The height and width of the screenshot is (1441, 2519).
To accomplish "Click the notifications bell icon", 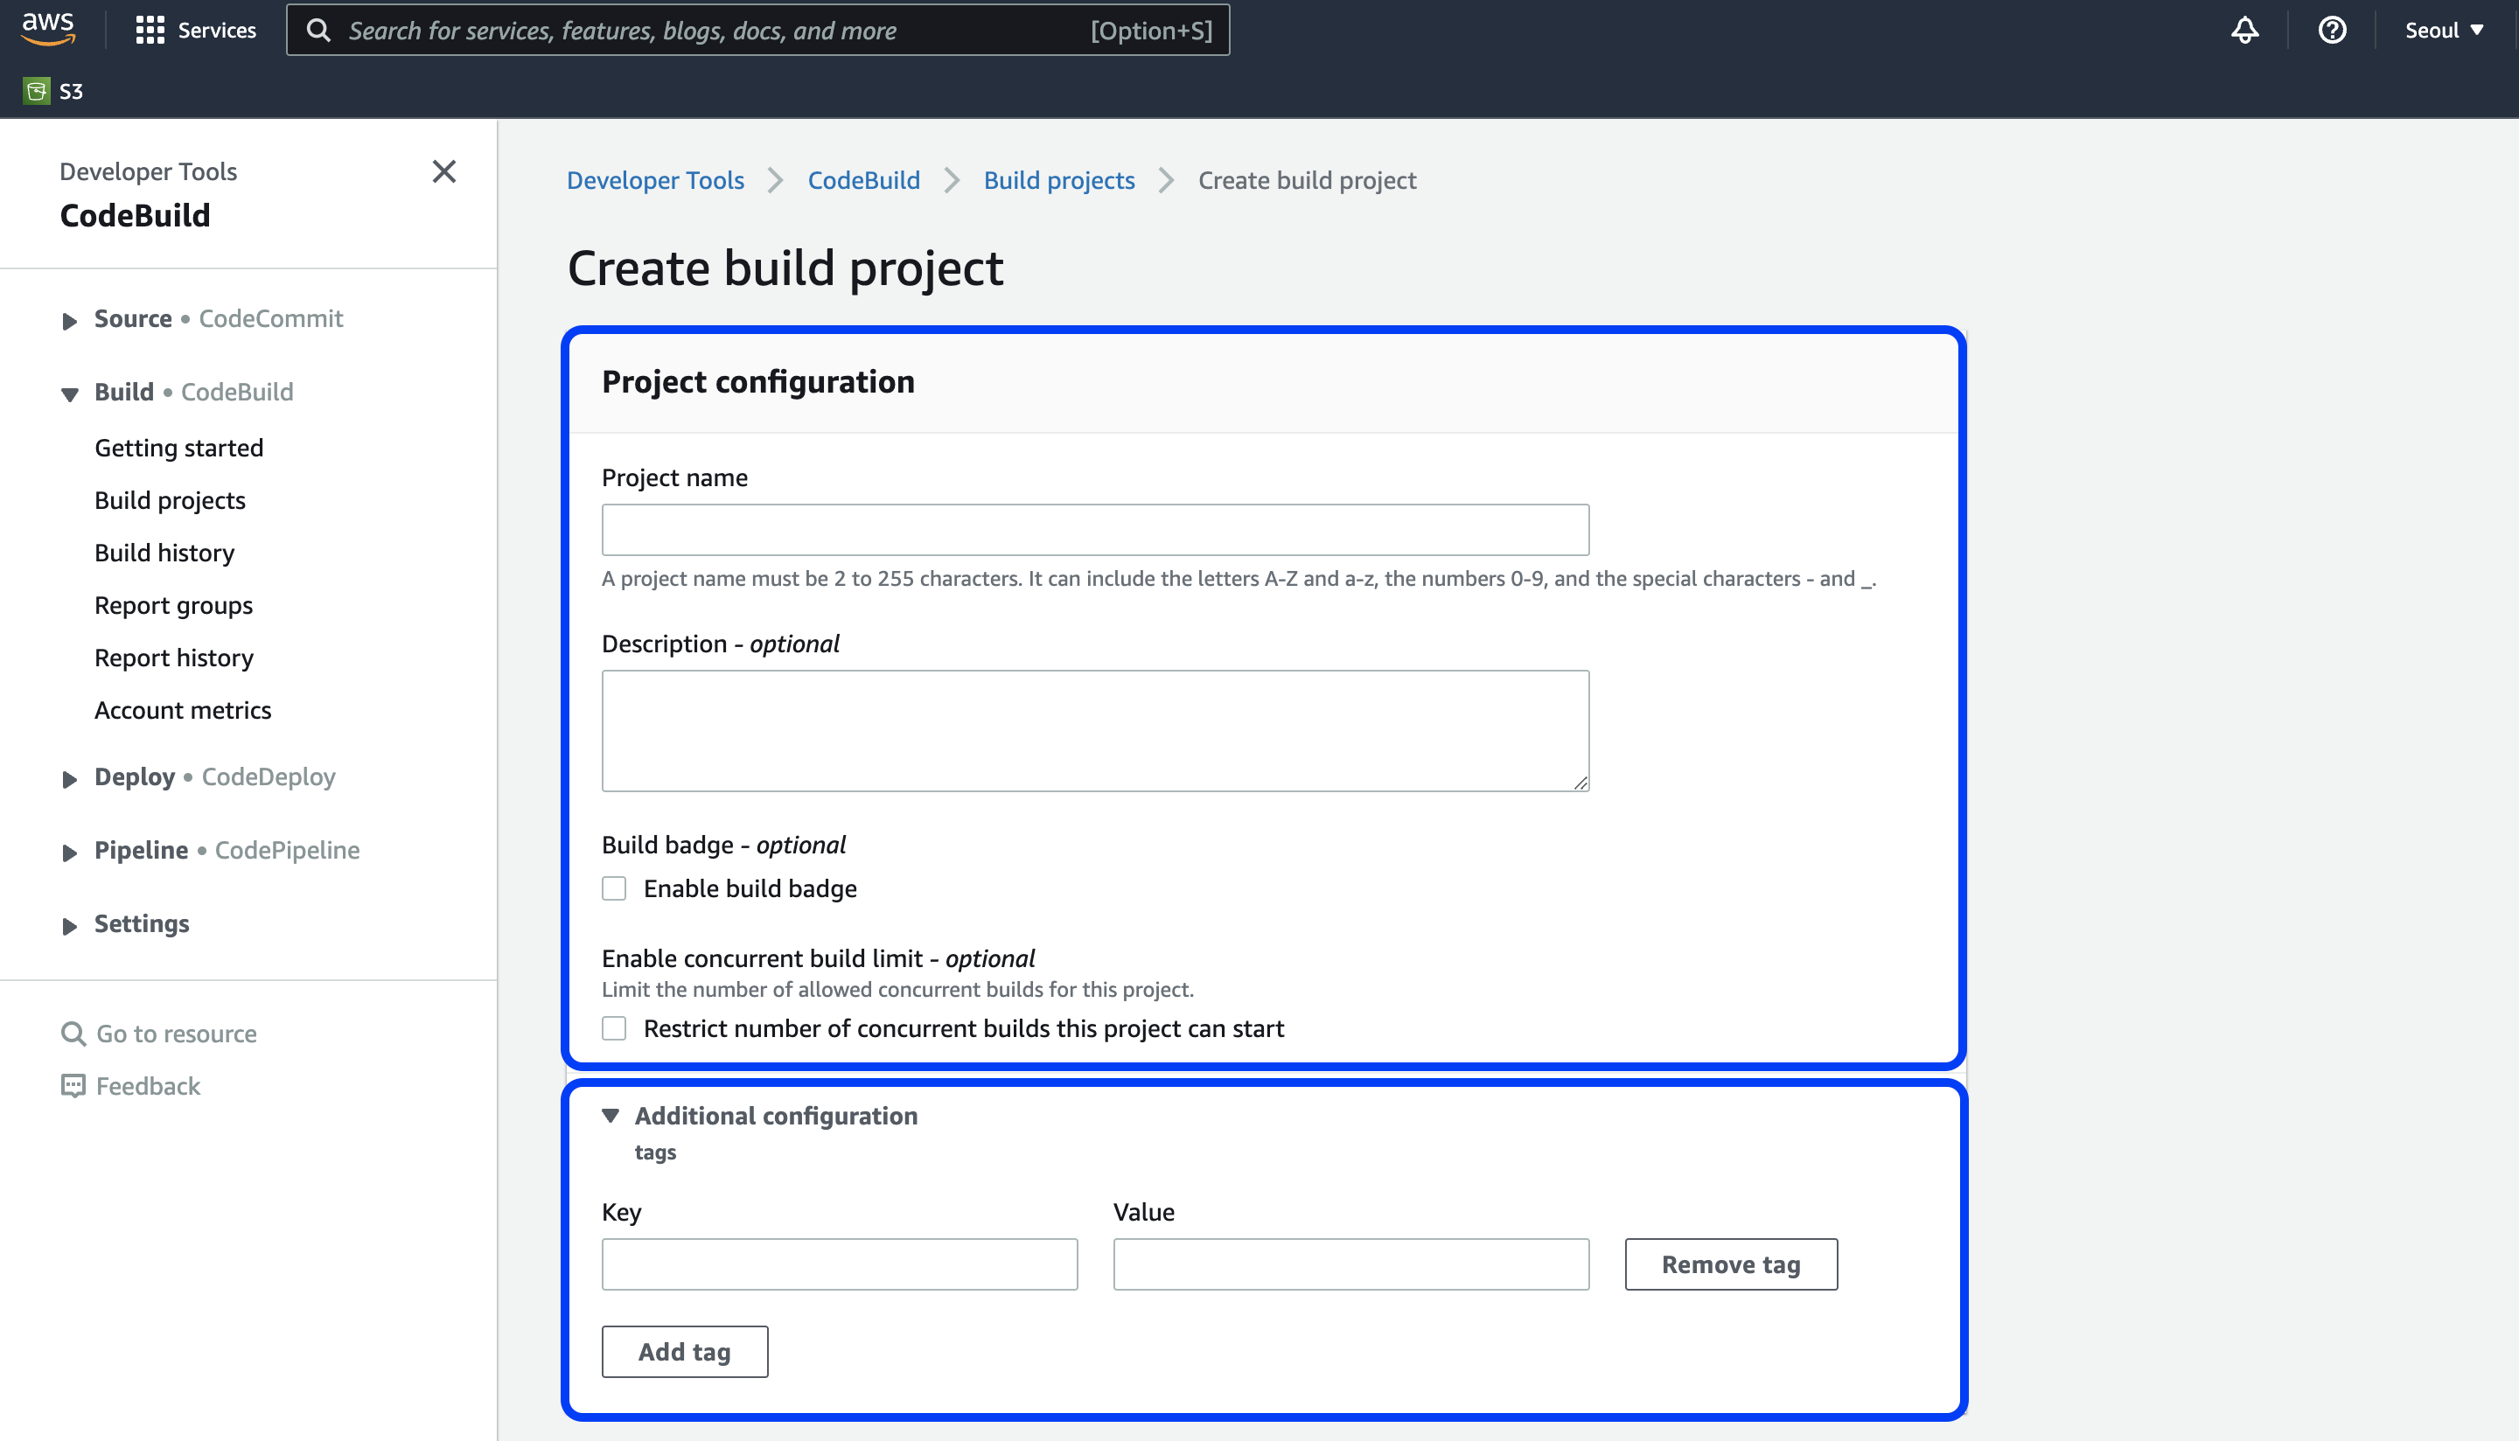I will click(x=2243, y=30).
